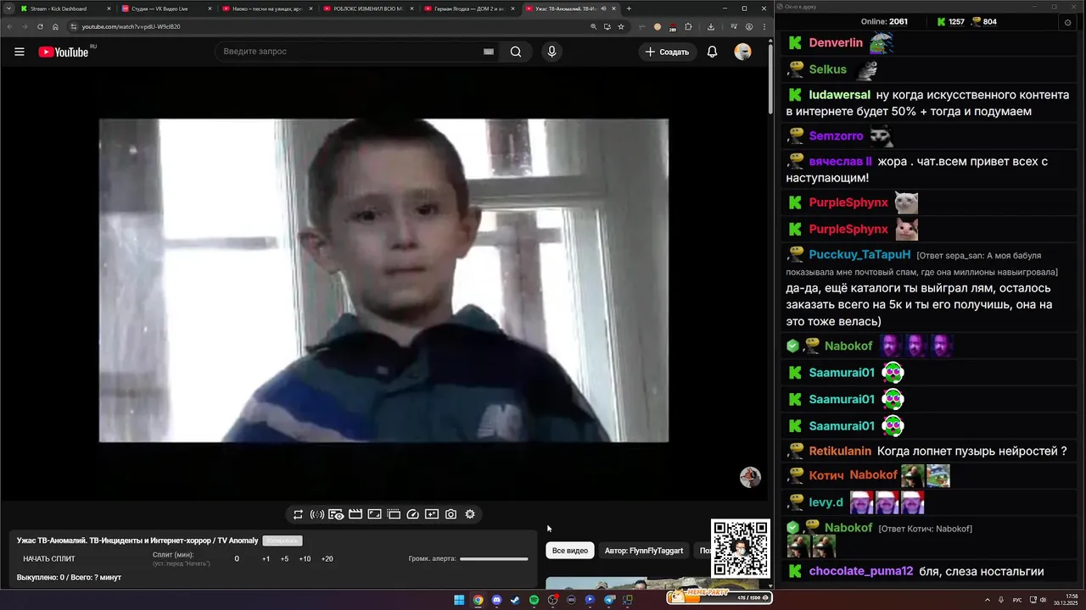Click the РУС keyboard language indicator
This screenshot has height=610, width=1086.
pyautogui.click(x=1017, y=600)
